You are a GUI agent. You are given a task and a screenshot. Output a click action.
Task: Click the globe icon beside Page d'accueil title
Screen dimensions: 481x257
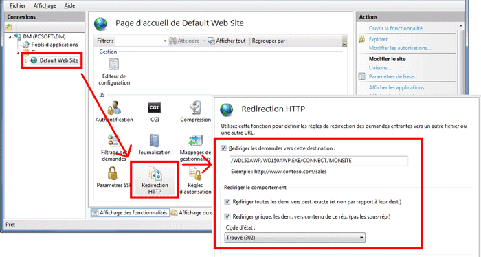tap(100, 24)
